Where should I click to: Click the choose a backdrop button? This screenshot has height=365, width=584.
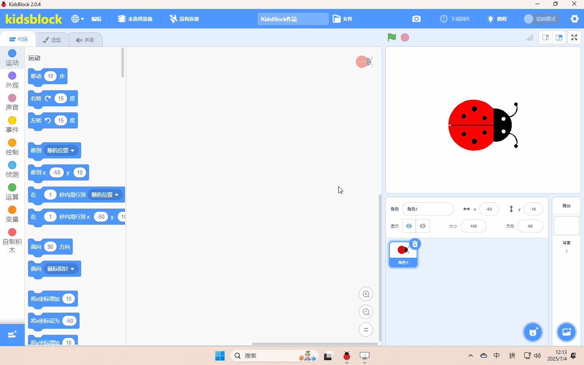tap(567, 332)
